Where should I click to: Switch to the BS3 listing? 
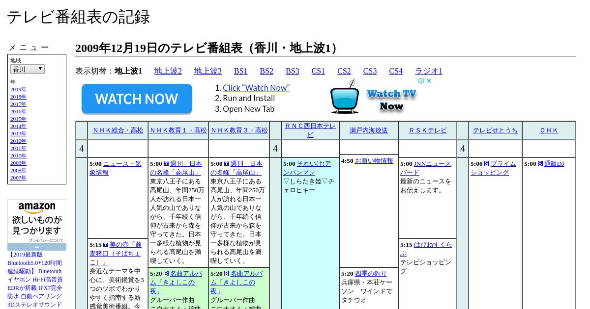(x=293, y=71)
